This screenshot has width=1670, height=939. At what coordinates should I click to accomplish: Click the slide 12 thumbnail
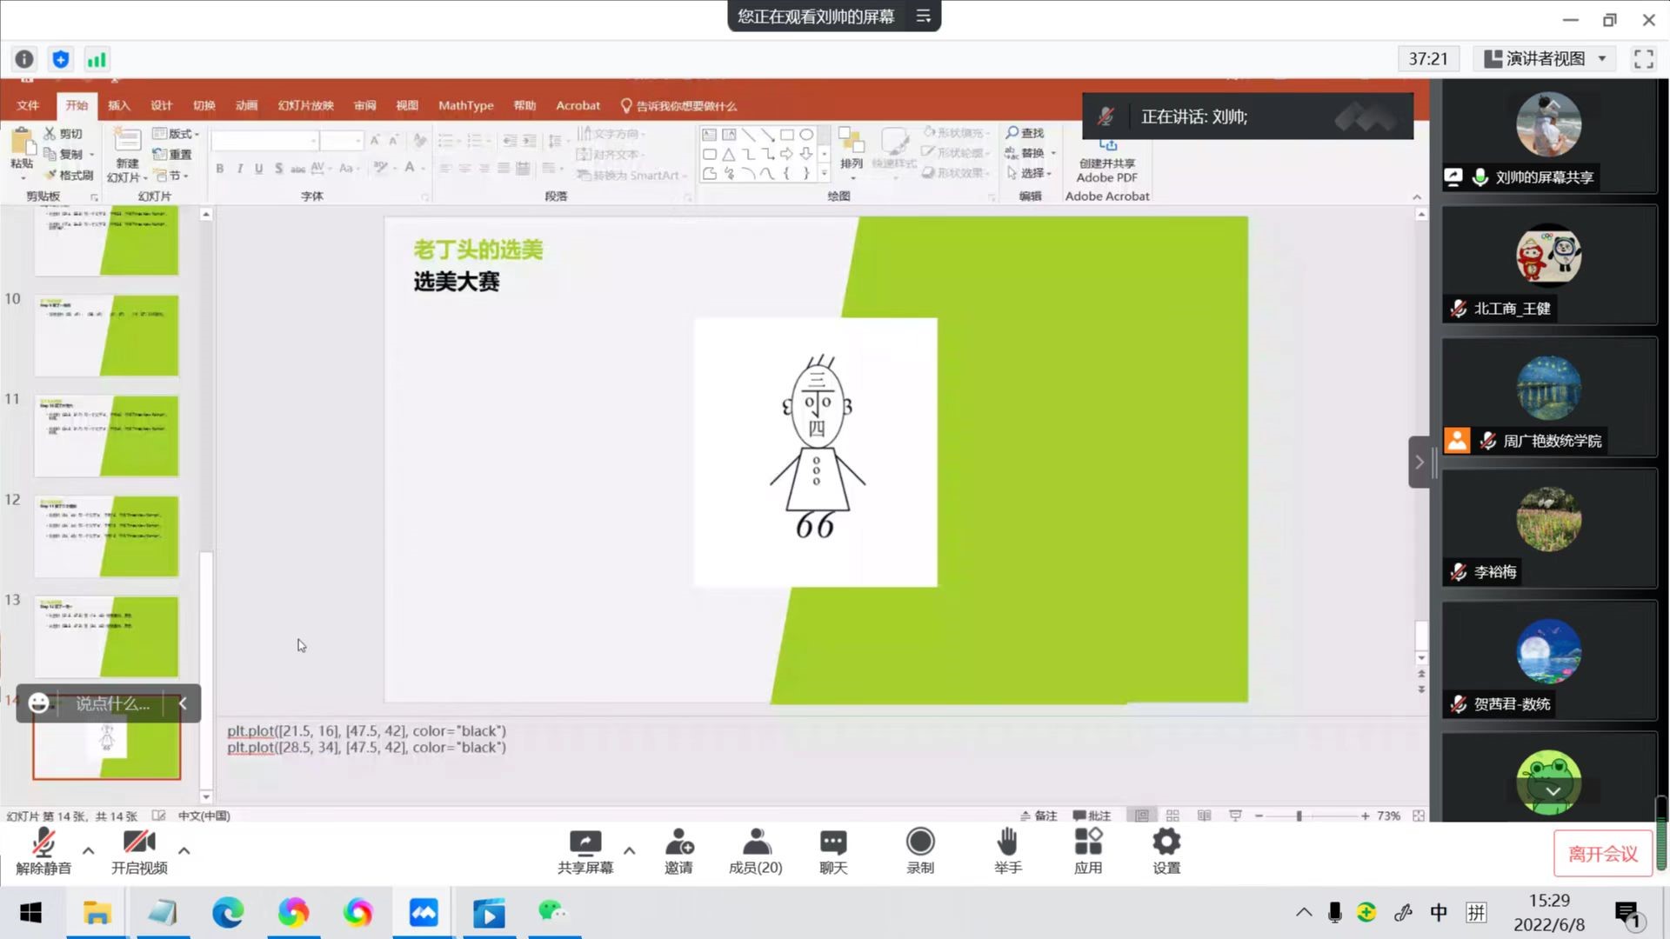click(x=106, y=536)
